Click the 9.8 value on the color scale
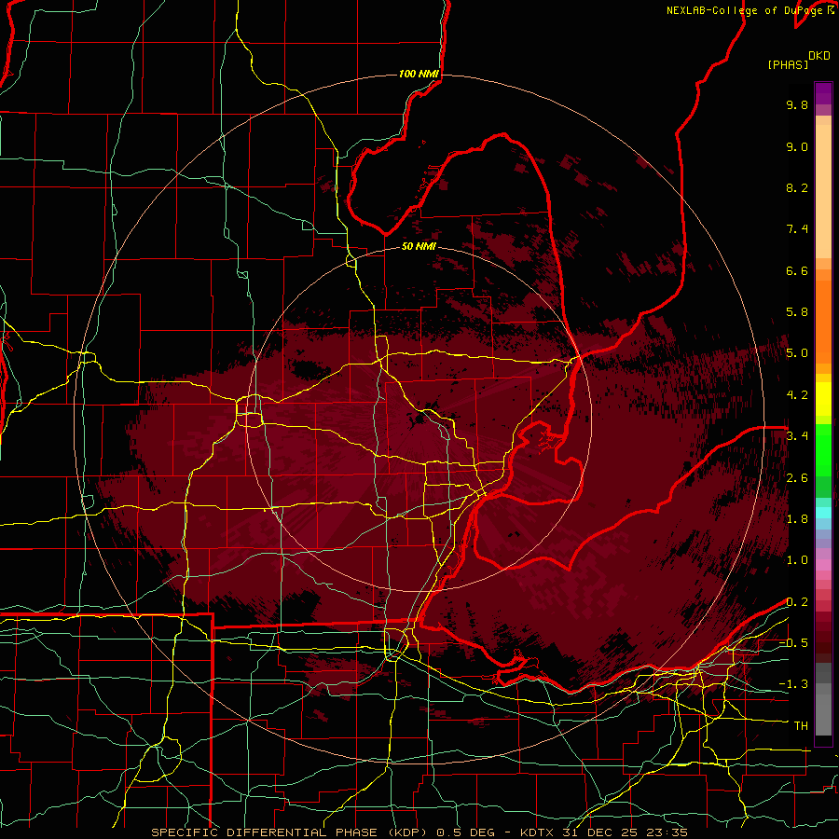This screenshot has width=839, height=839. click(x=797, y=104)
